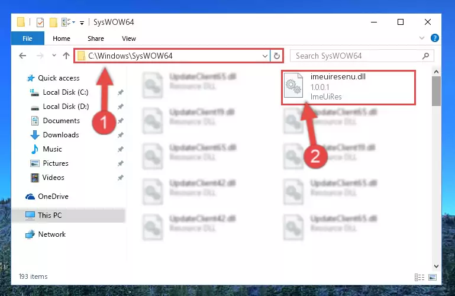Open the recent locations dropdown arrow
Viewport: 455px width, 296px height.
pos(54,56)
